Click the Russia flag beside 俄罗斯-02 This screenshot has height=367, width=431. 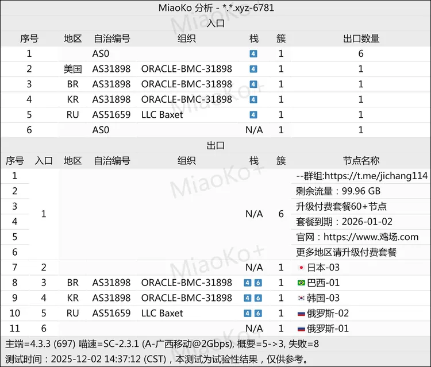pos(301,314)
